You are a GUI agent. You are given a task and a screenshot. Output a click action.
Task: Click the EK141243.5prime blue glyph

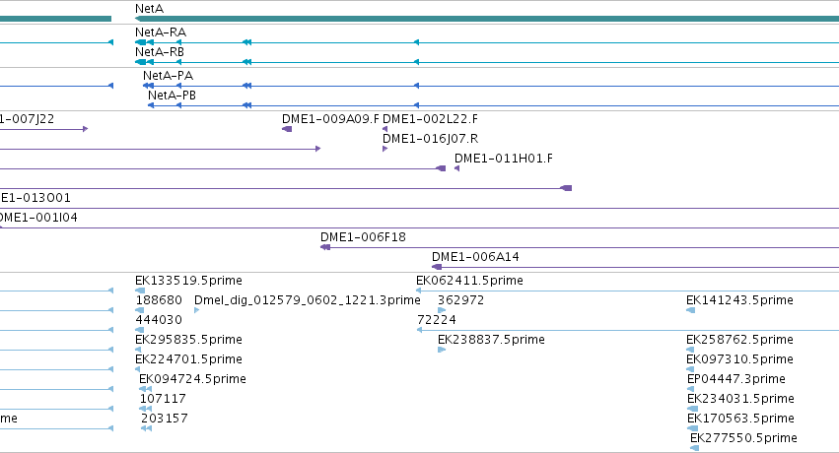pos(690,310)
